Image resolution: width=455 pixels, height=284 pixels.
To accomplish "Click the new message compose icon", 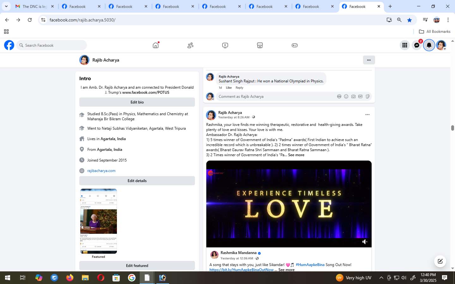I will click(440, 261).
